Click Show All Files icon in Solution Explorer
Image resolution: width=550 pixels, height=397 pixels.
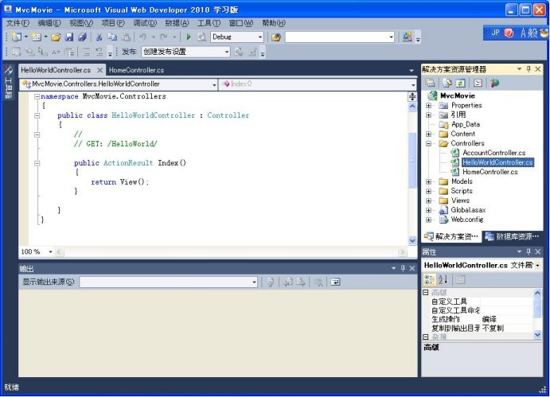coord(447,83)
